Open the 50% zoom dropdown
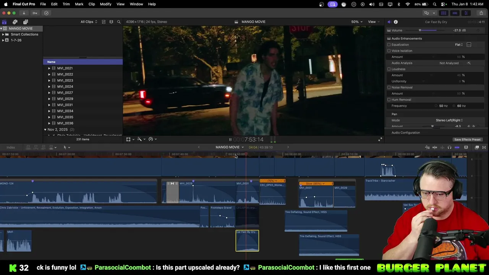Screen dimensions: 489x275 coord(357,22)
